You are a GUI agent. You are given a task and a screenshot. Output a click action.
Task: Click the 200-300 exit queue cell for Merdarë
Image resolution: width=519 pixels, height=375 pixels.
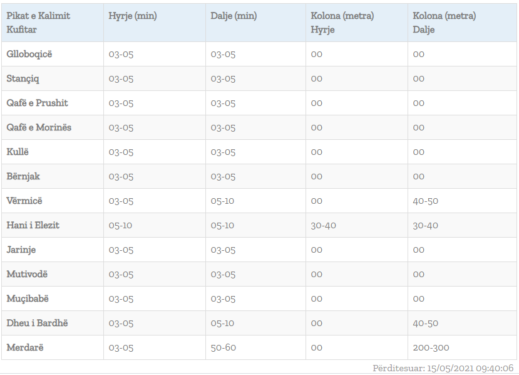click(431, 347)
